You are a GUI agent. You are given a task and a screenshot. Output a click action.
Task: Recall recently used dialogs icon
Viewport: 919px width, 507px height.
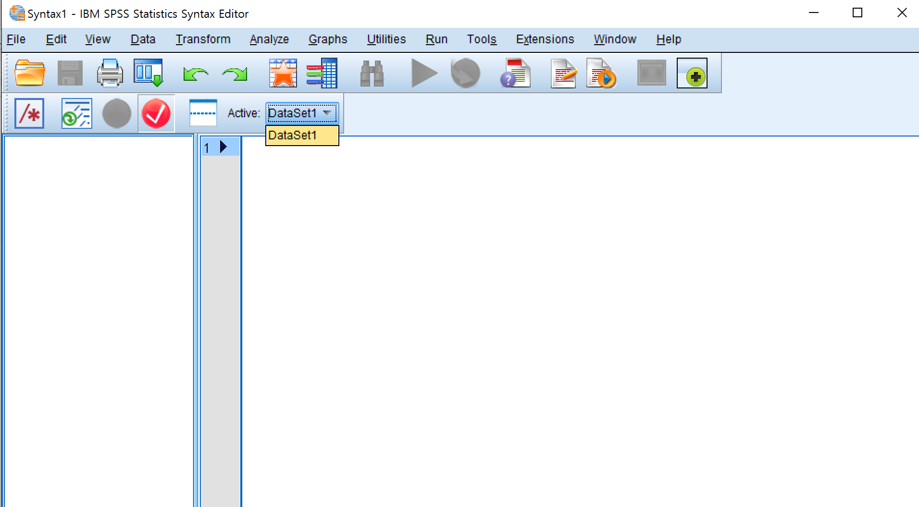pyautogui.click(x=149, y=73)
